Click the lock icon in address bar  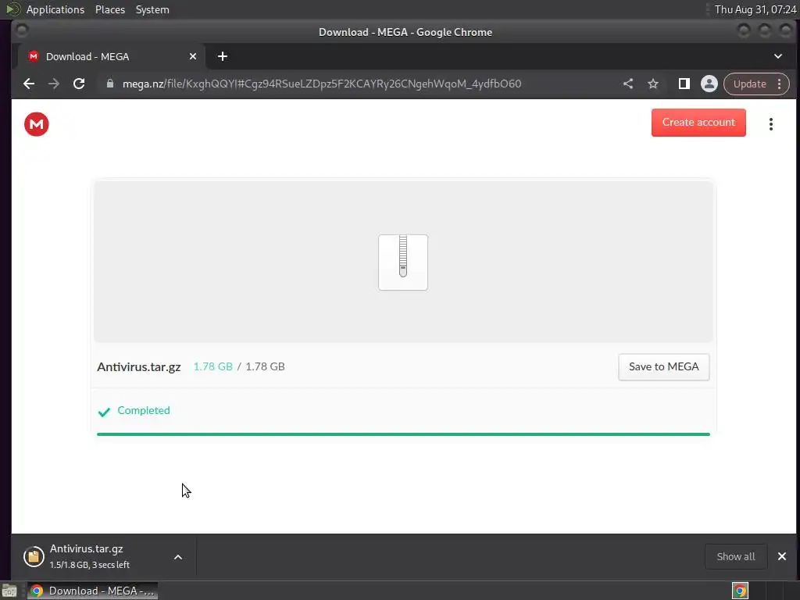click(109, 84)
